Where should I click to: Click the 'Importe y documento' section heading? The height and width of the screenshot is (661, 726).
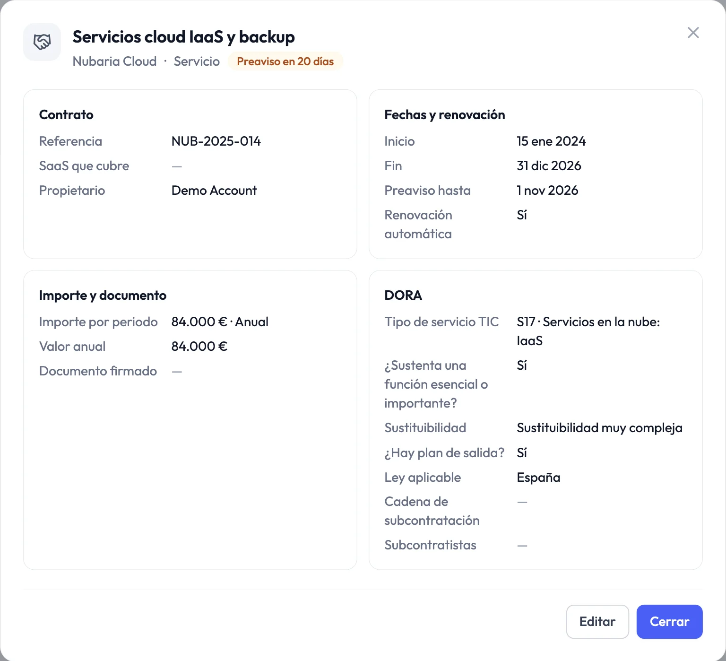103,296
